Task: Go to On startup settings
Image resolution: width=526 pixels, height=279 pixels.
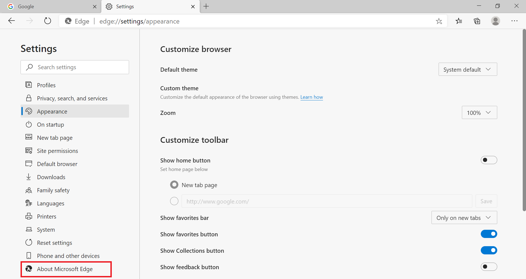Action: coord(75,124)
